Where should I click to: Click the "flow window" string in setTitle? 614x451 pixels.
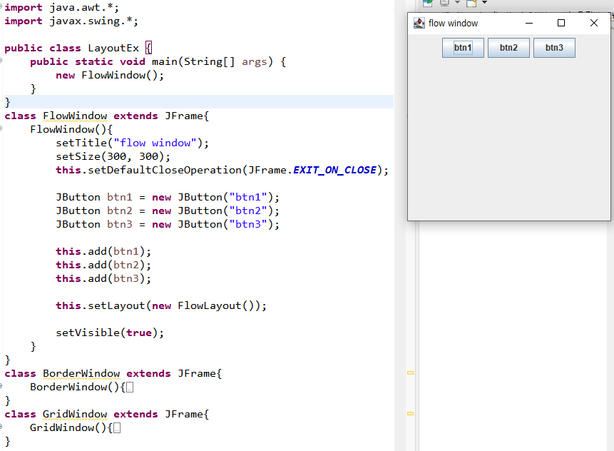coord(155,143)
